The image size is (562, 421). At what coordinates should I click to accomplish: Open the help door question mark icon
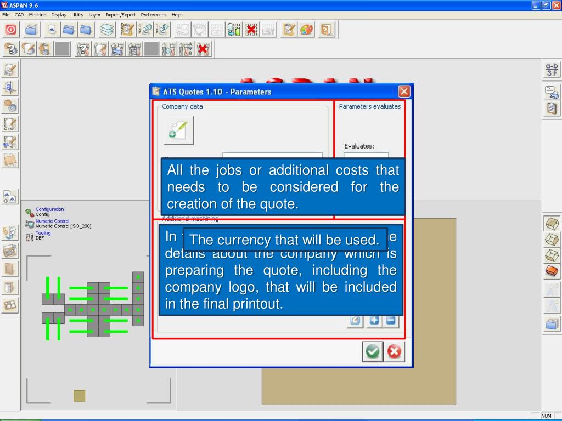tap(326, 30)
